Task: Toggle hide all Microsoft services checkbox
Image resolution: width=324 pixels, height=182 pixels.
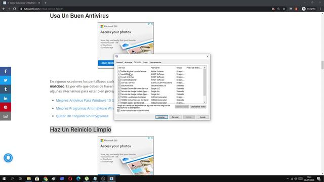Action: click(x=118, y=111)
